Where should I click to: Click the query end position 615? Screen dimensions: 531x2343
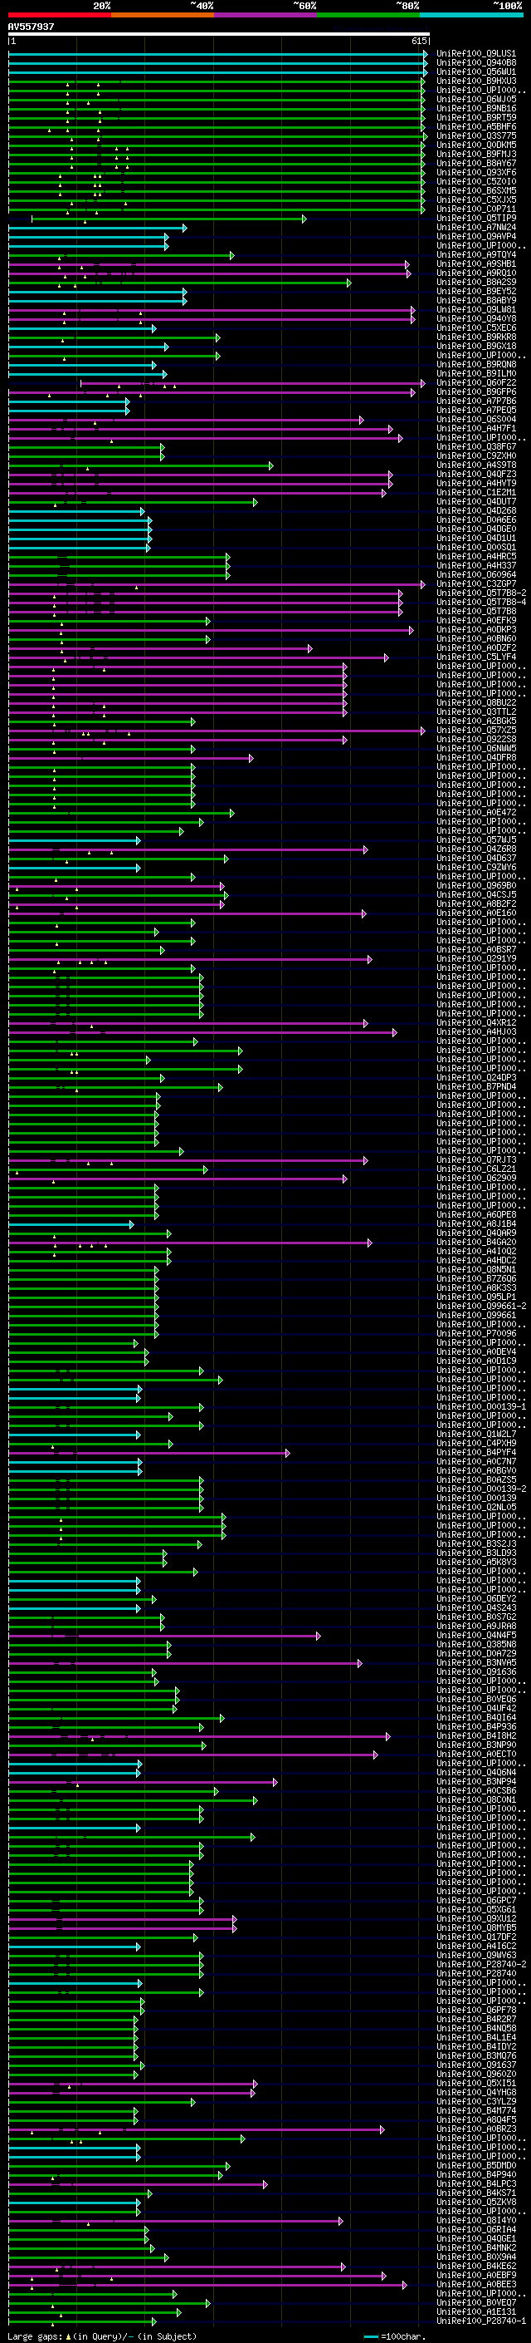[x=419, y=41]
